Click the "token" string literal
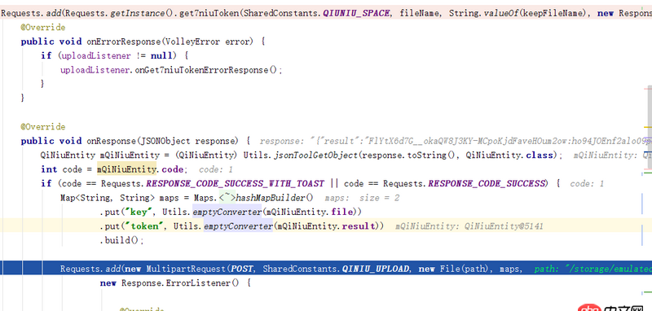 point(144,226)
